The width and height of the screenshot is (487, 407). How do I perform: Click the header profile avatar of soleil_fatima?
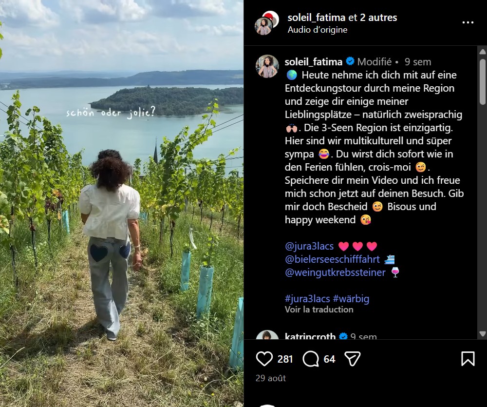tap(264, 26)
